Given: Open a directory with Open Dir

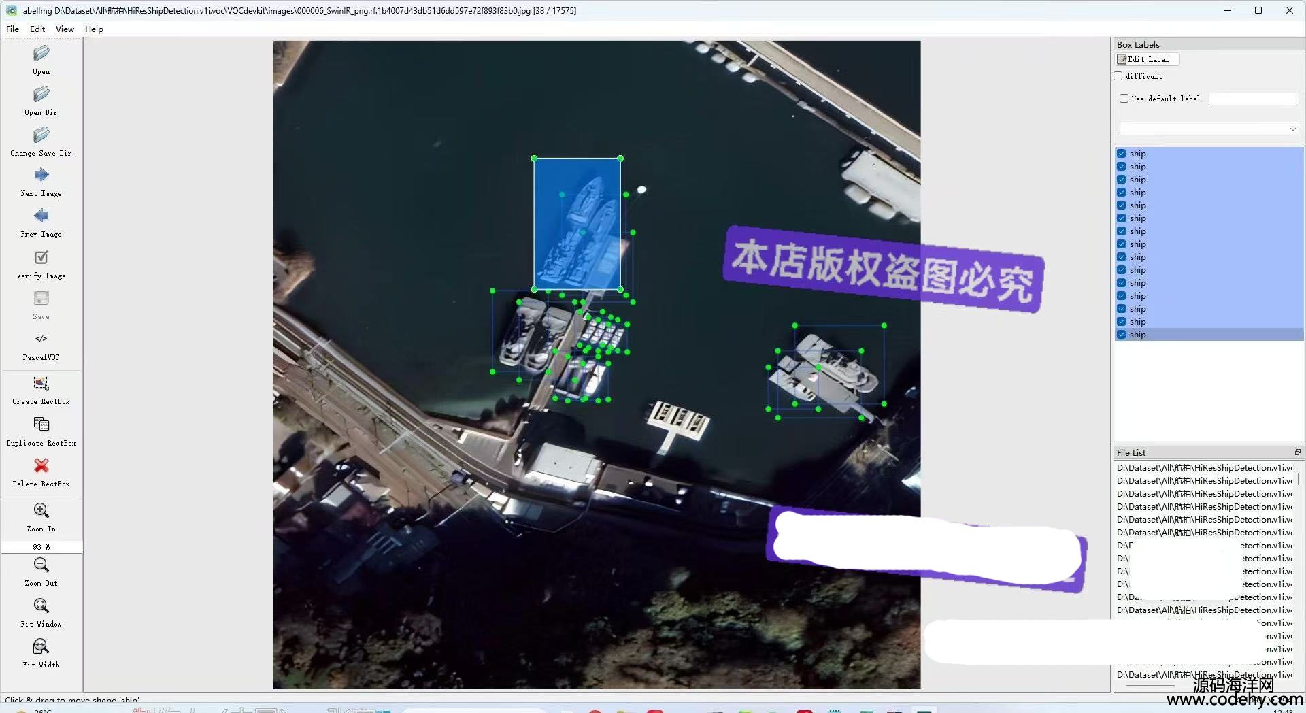Looking at the screenshot, I should point(41,94).
